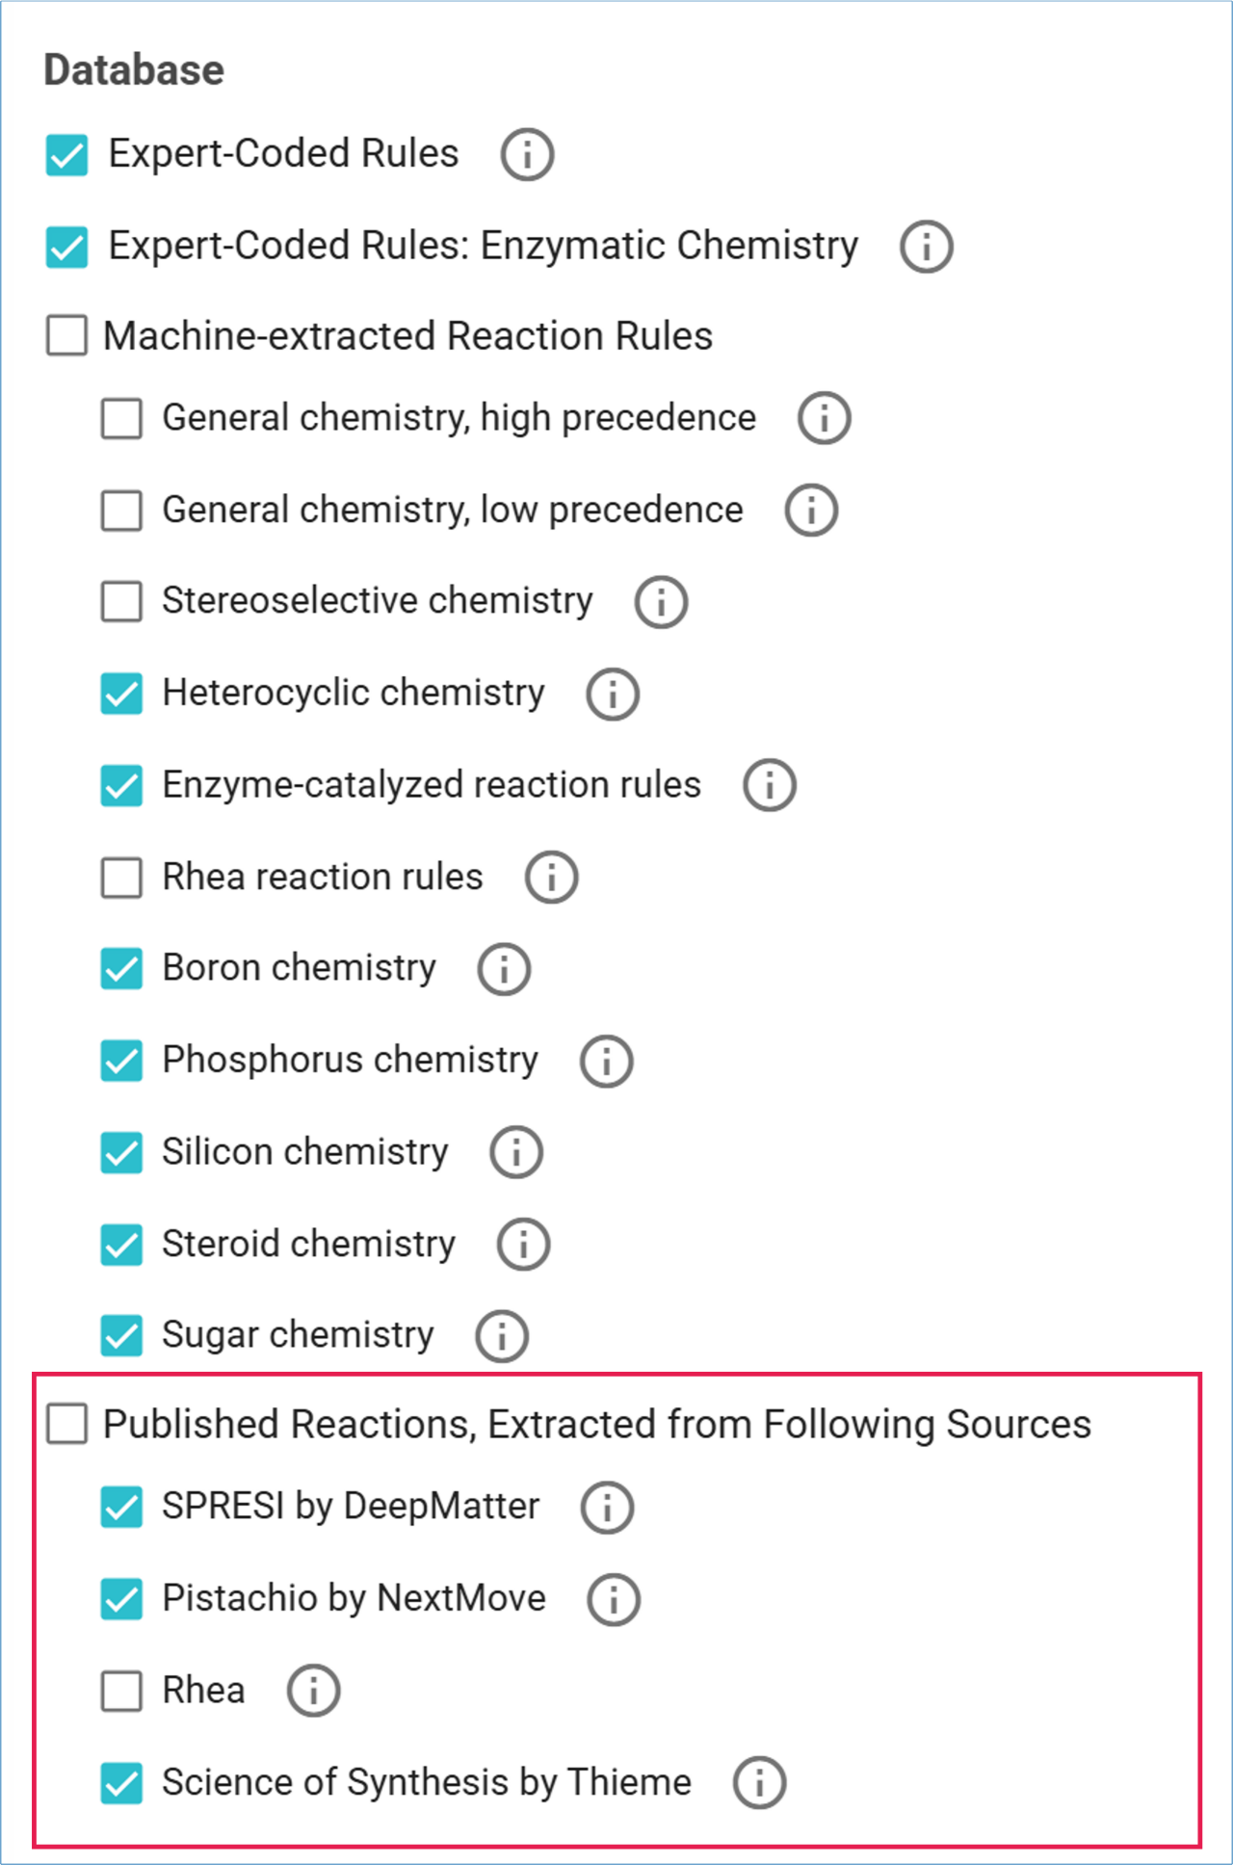Screen dimensions: 1233x1865
Task: Tick General chemistry, low precedence checkbox
Action: (122, 511)
